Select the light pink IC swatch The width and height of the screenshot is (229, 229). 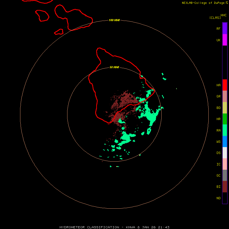(225, 164)
